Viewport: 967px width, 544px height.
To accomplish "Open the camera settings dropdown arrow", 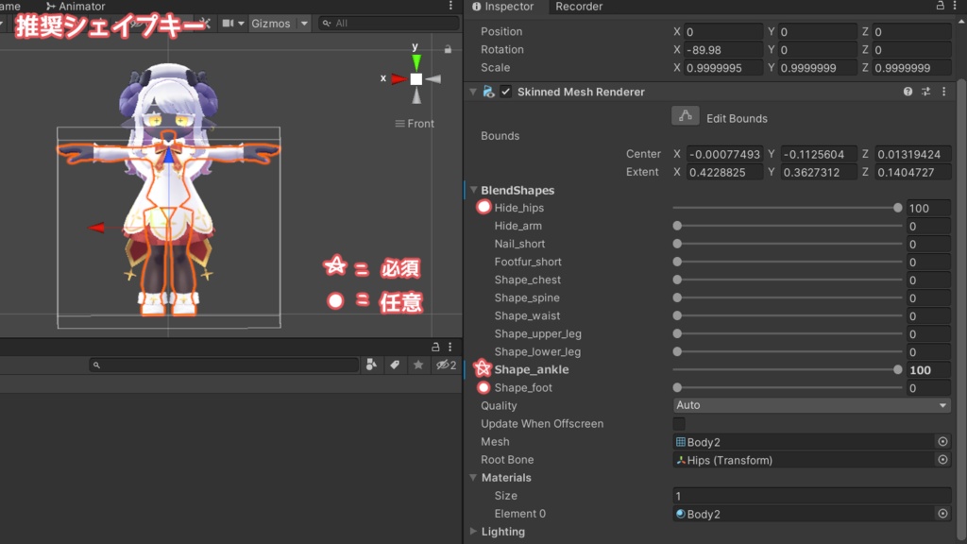I will (x=241, y=24).
